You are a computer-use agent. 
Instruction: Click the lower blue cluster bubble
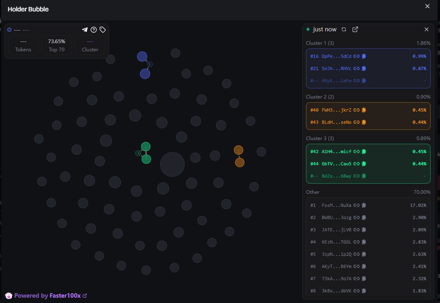click(145, 74)
